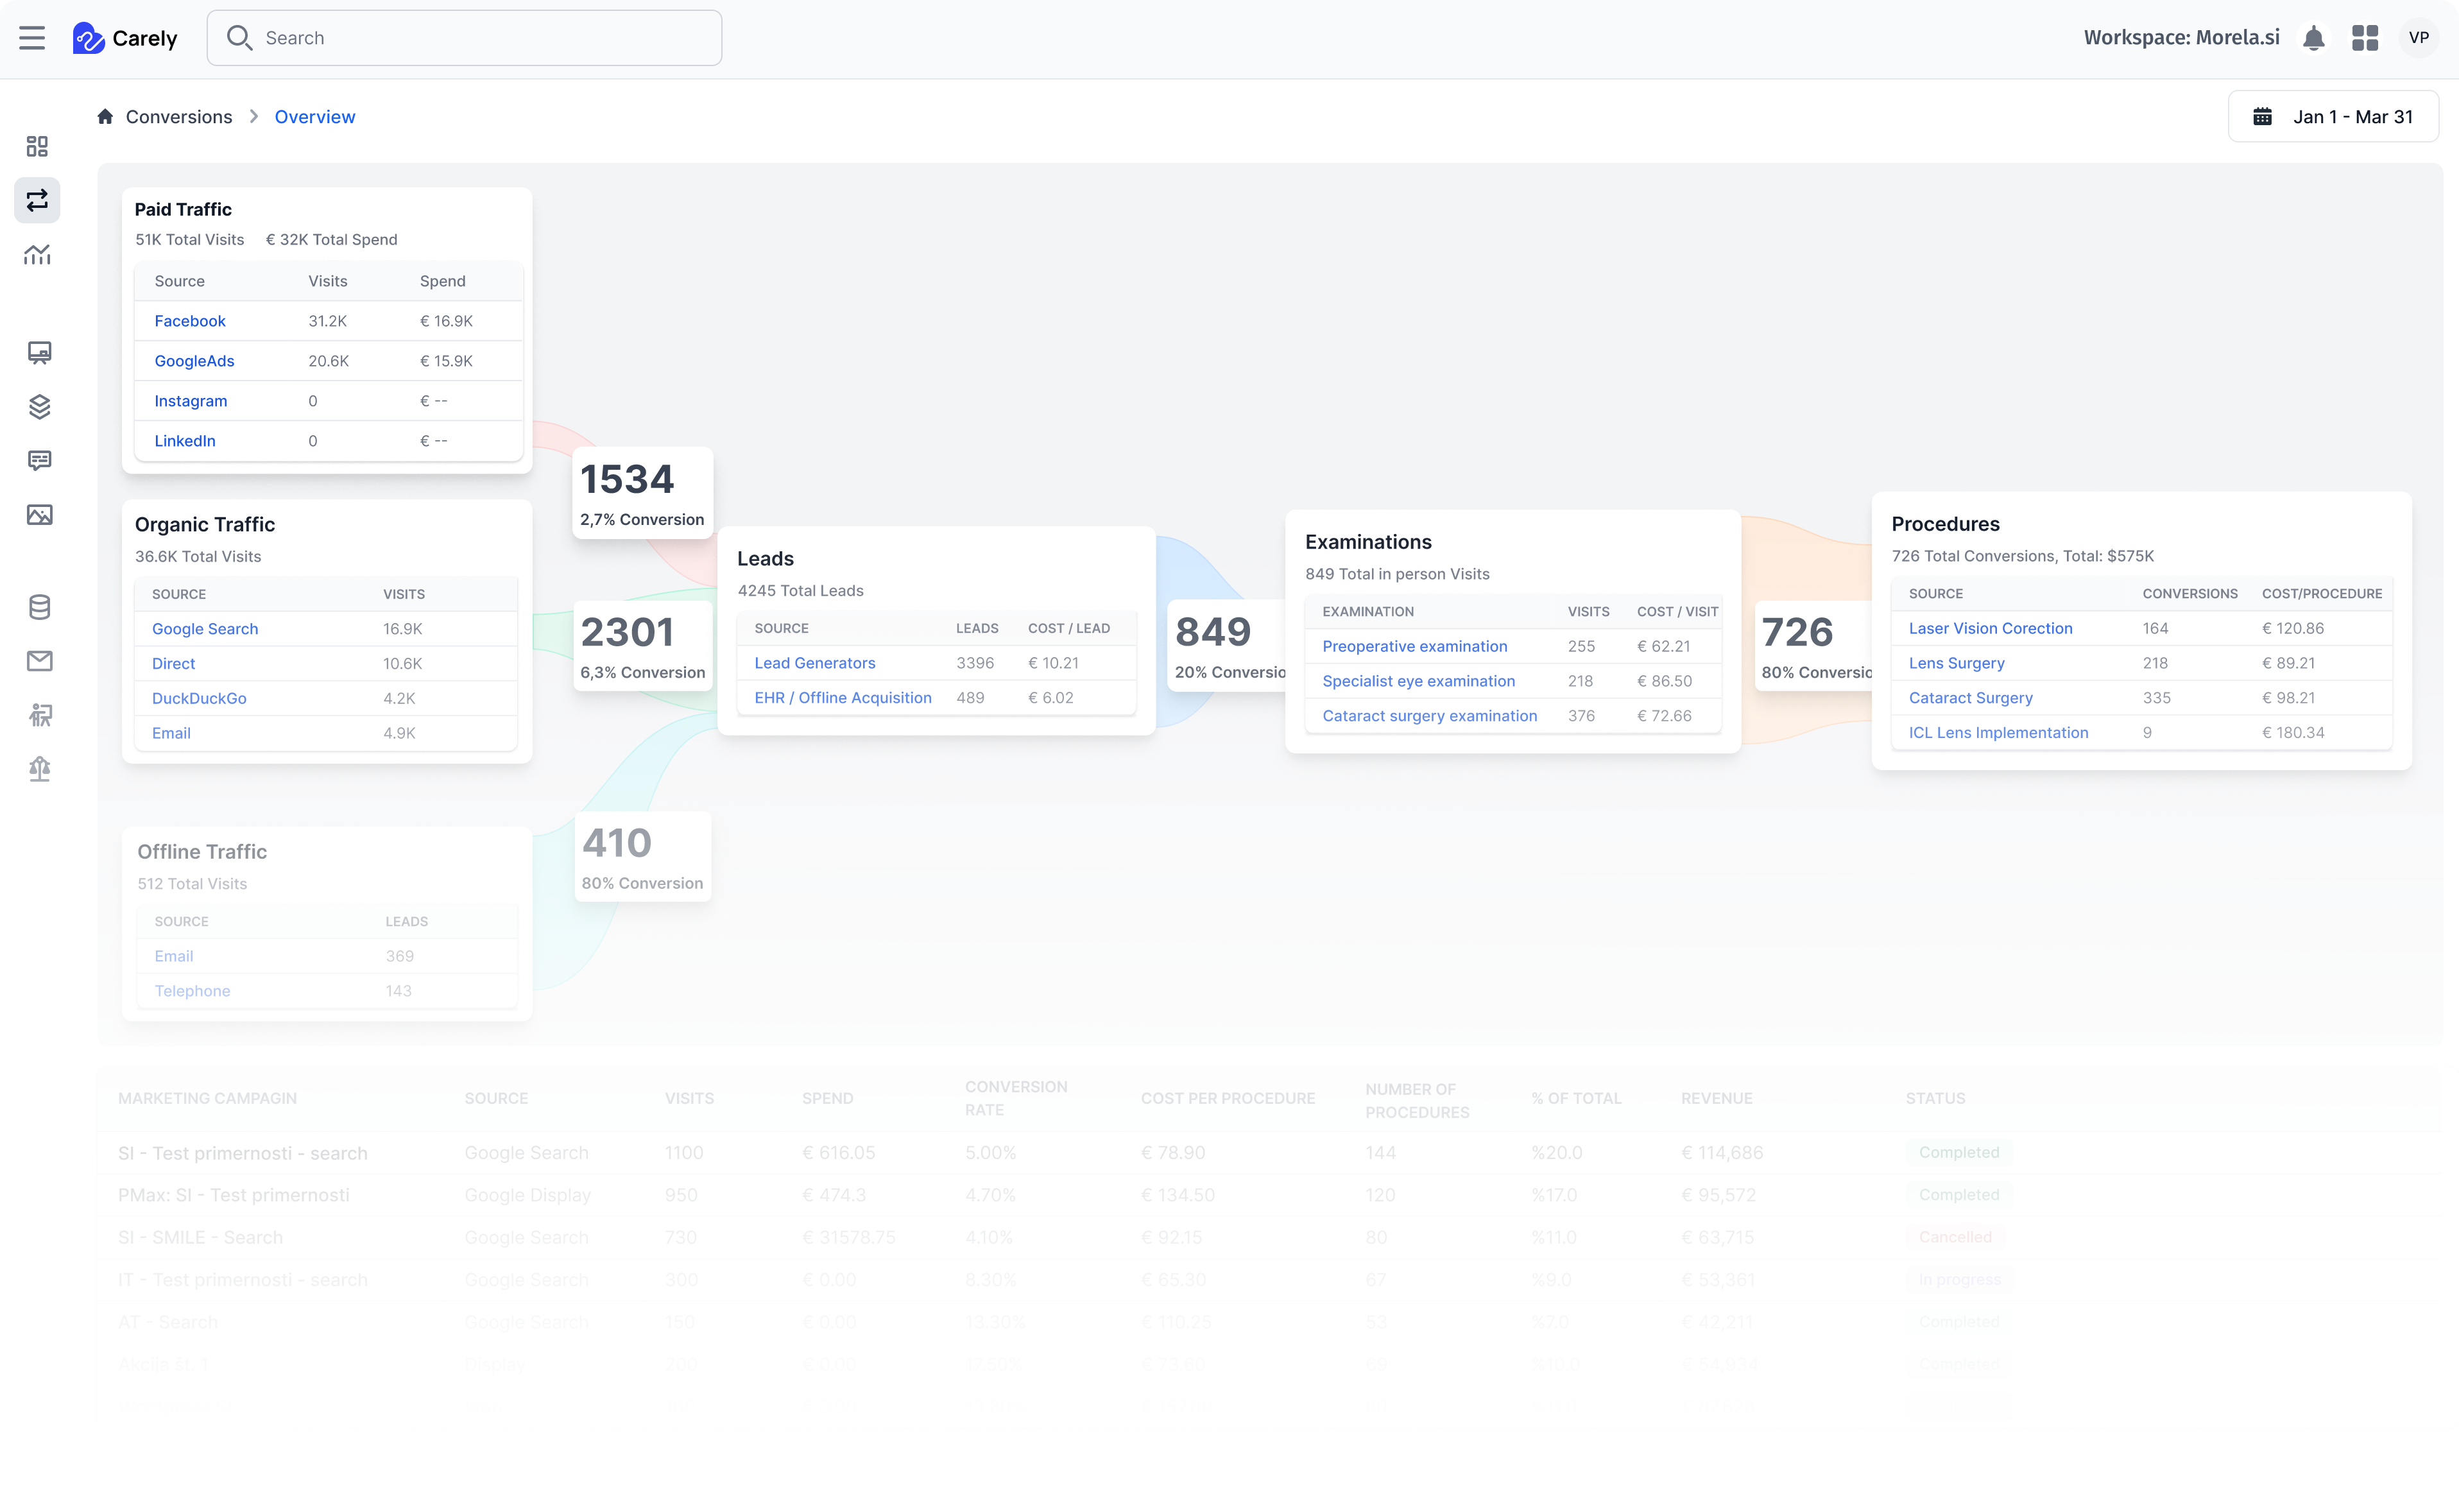Open the analytics chart sidebar icon
Image resolution: width=2459 pixels, height=1512 pixels.
38,255
